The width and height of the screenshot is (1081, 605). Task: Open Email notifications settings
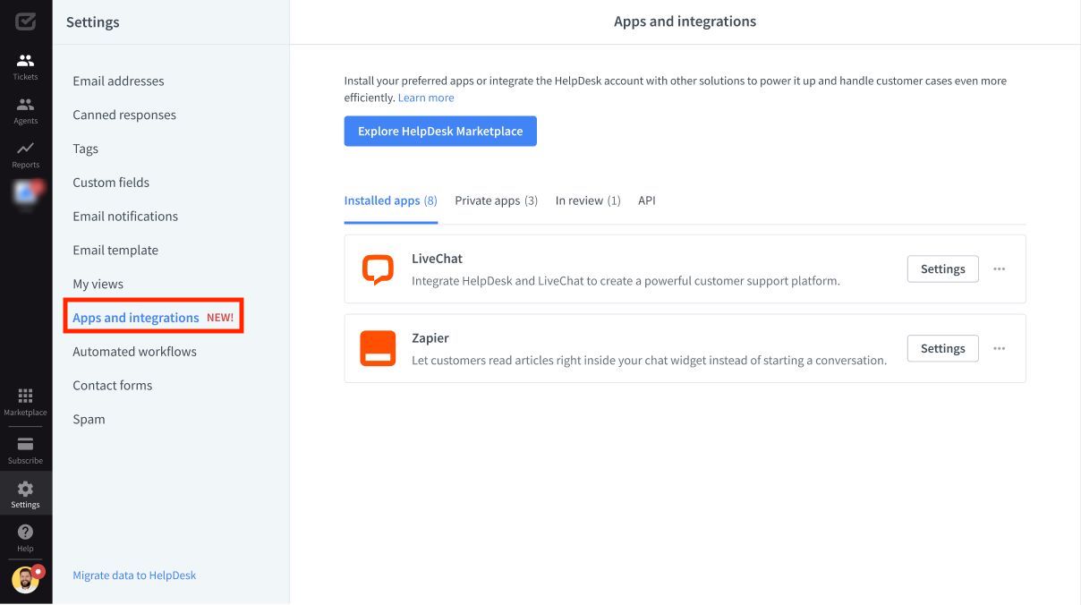[x=125, y=217]
